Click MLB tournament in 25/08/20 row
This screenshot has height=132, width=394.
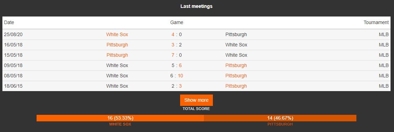pyautogui.click(x=384, y=35)
